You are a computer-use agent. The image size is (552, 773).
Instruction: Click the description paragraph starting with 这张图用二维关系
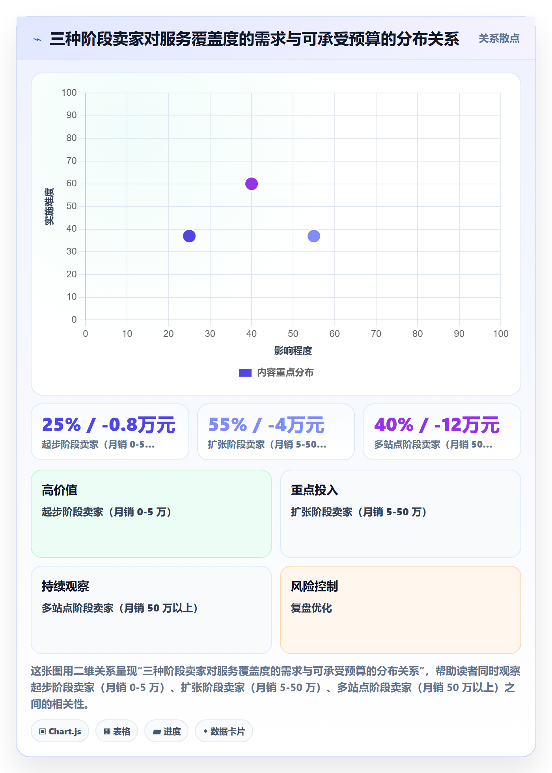coord(276,688)
